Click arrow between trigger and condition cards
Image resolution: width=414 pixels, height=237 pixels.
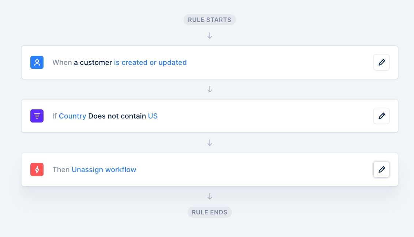point(210,89)
